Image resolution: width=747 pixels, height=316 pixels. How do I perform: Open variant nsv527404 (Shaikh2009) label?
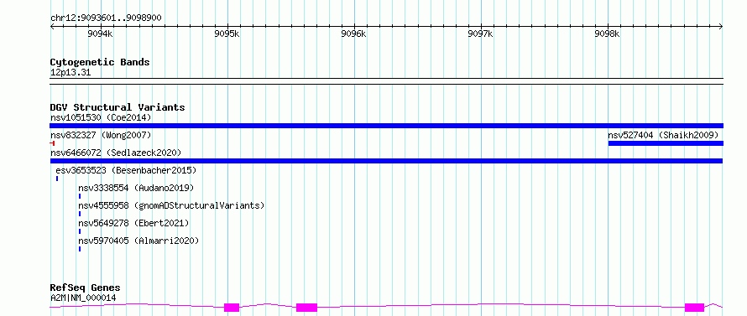pyautogui.click(x=663, y=135)
